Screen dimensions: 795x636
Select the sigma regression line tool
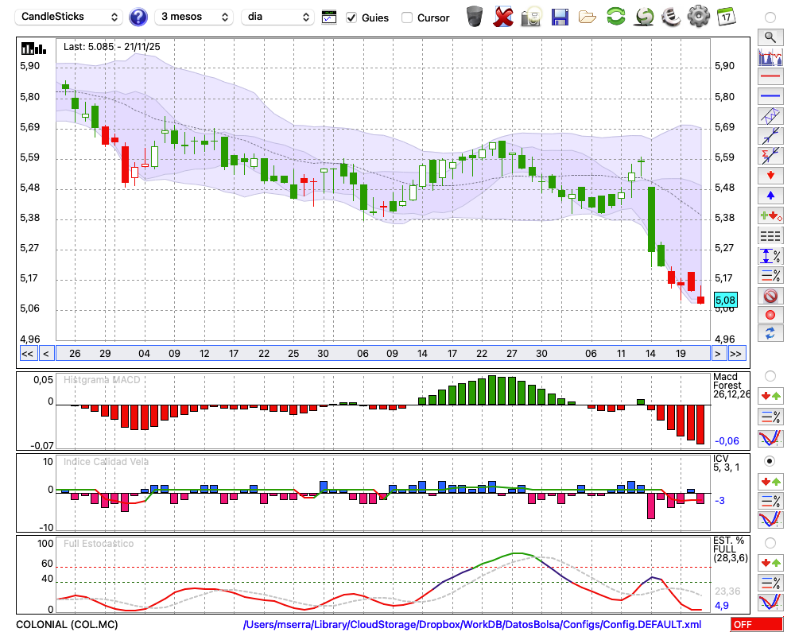click(770, 156)
